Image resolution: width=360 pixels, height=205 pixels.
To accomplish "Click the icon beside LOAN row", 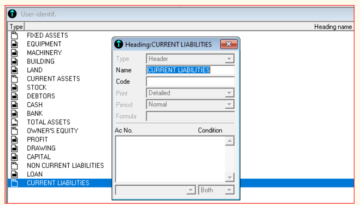I will tap(14, 174).
